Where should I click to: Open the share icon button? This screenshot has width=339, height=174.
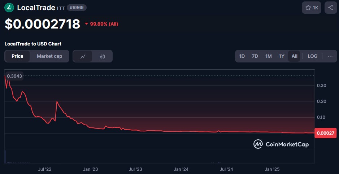click(x=331, y=8)
